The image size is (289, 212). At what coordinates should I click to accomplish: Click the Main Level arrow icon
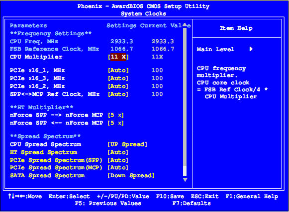251,49
